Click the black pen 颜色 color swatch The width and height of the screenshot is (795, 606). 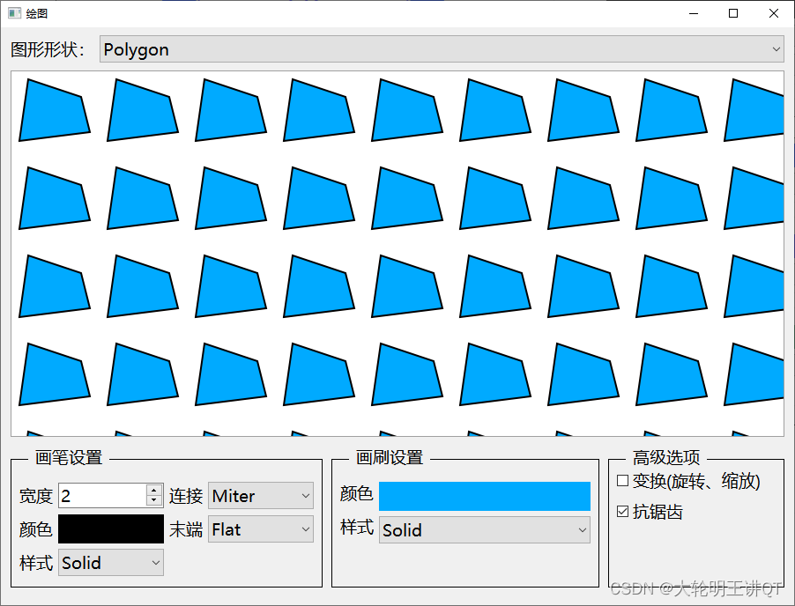[x=110, y=528]
